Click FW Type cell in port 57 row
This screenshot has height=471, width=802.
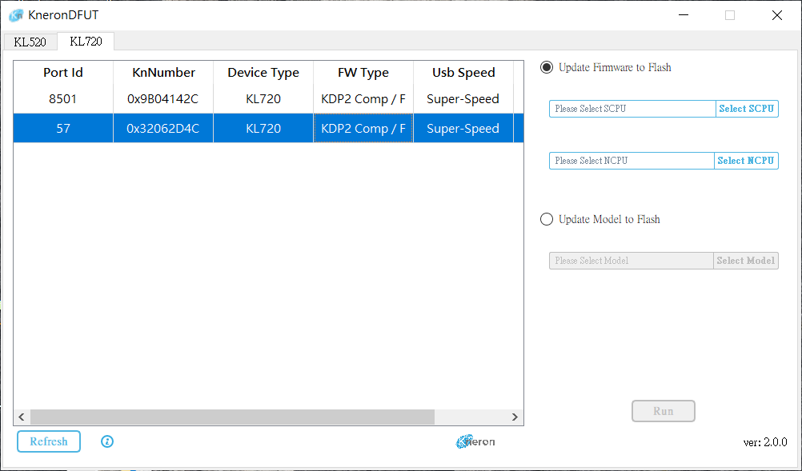[363, 128]
